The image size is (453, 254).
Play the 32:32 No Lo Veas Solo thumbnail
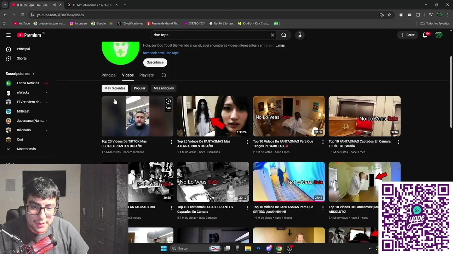click(x=289, y=116)
